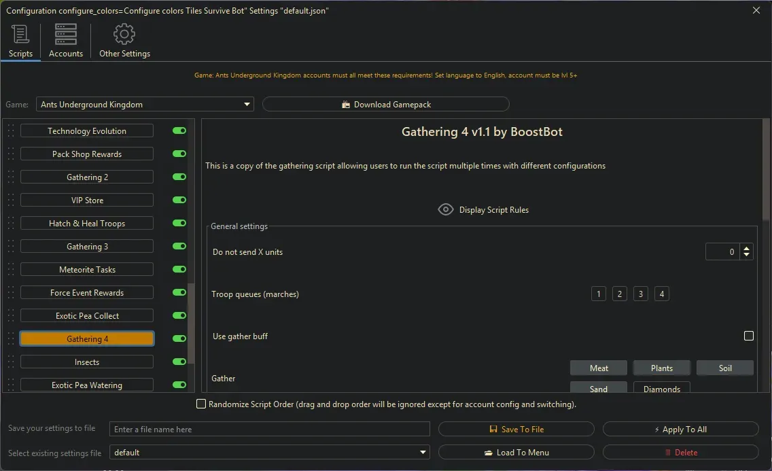Select troop queue number 3

point(640,294)
